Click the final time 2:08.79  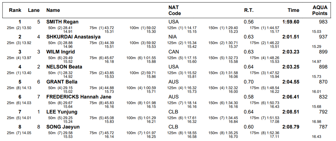pos(291,127)
